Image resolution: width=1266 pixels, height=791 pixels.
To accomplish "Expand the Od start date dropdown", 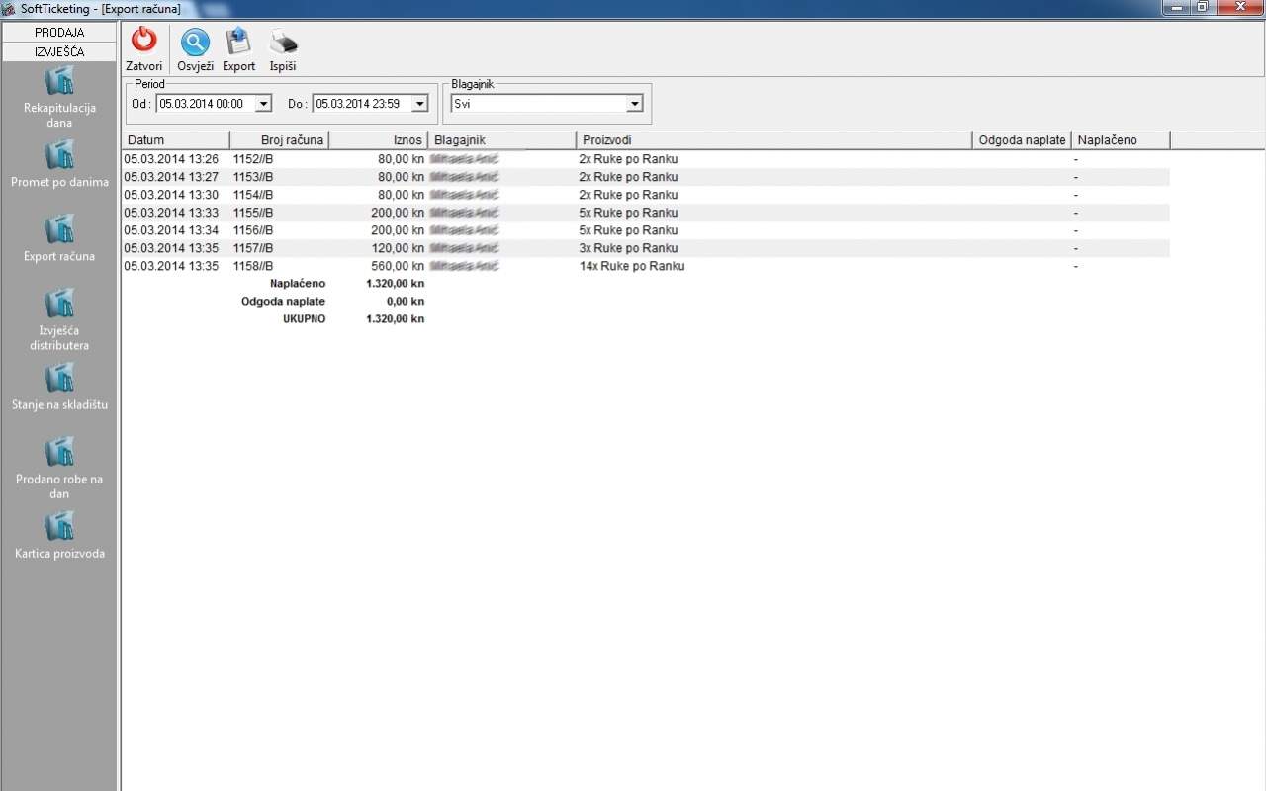I will (263, 104).
